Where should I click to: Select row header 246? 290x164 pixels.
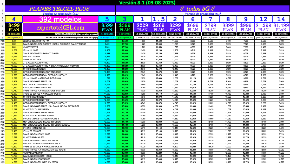tap(2, 41)
